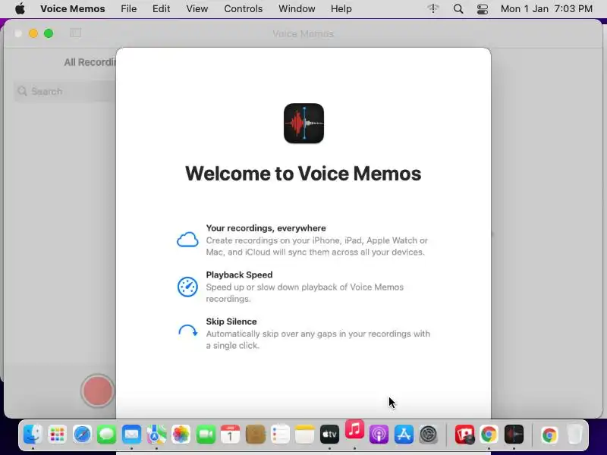Open Finder from the Dock
Screen dimensions: 607x455
33,435
